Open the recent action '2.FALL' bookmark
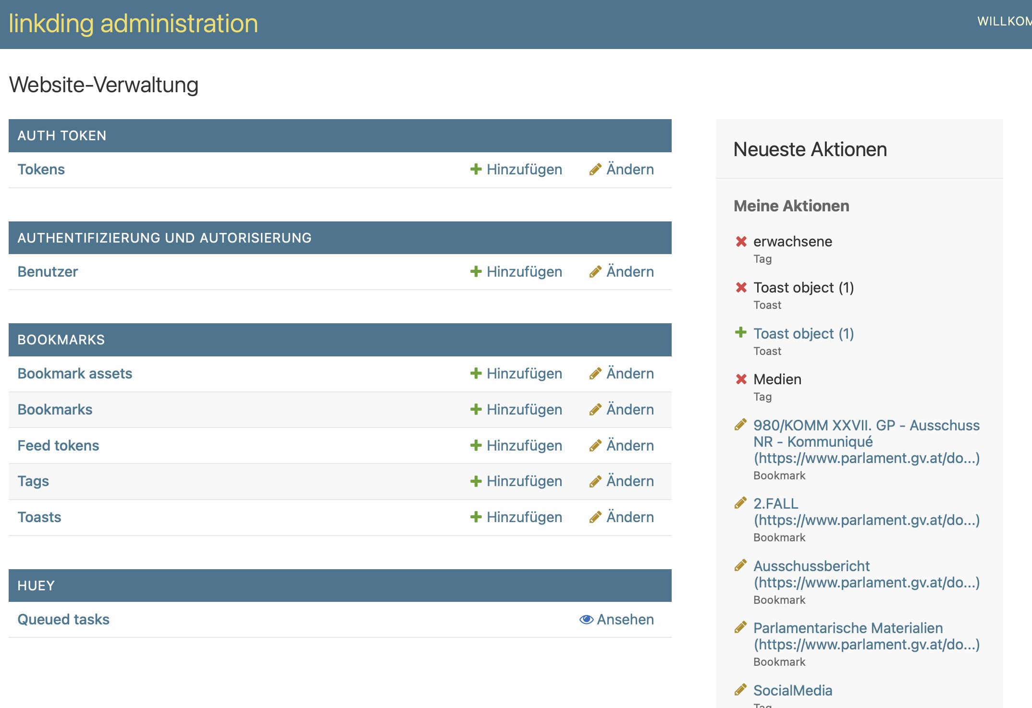The image size is (1032, 708). coord(866,512)
